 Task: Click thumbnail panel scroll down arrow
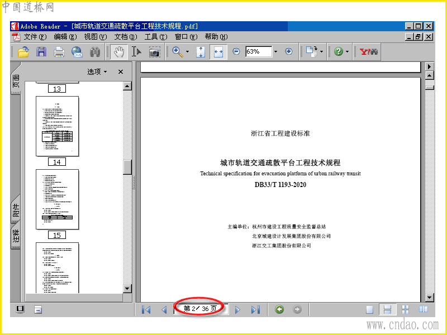click(127, 289)
